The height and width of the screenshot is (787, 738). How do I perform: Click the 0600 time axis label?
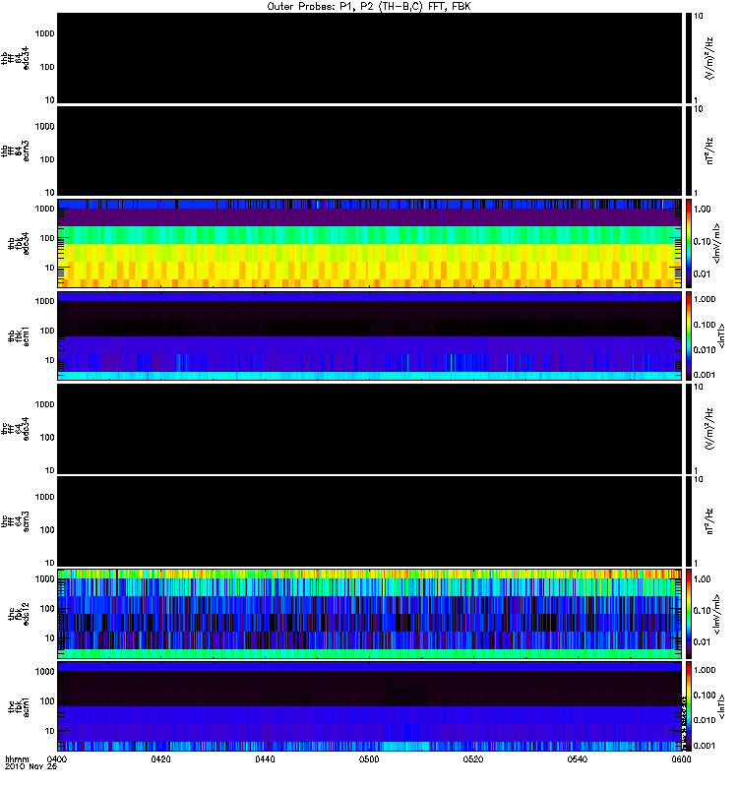[681, 758]
